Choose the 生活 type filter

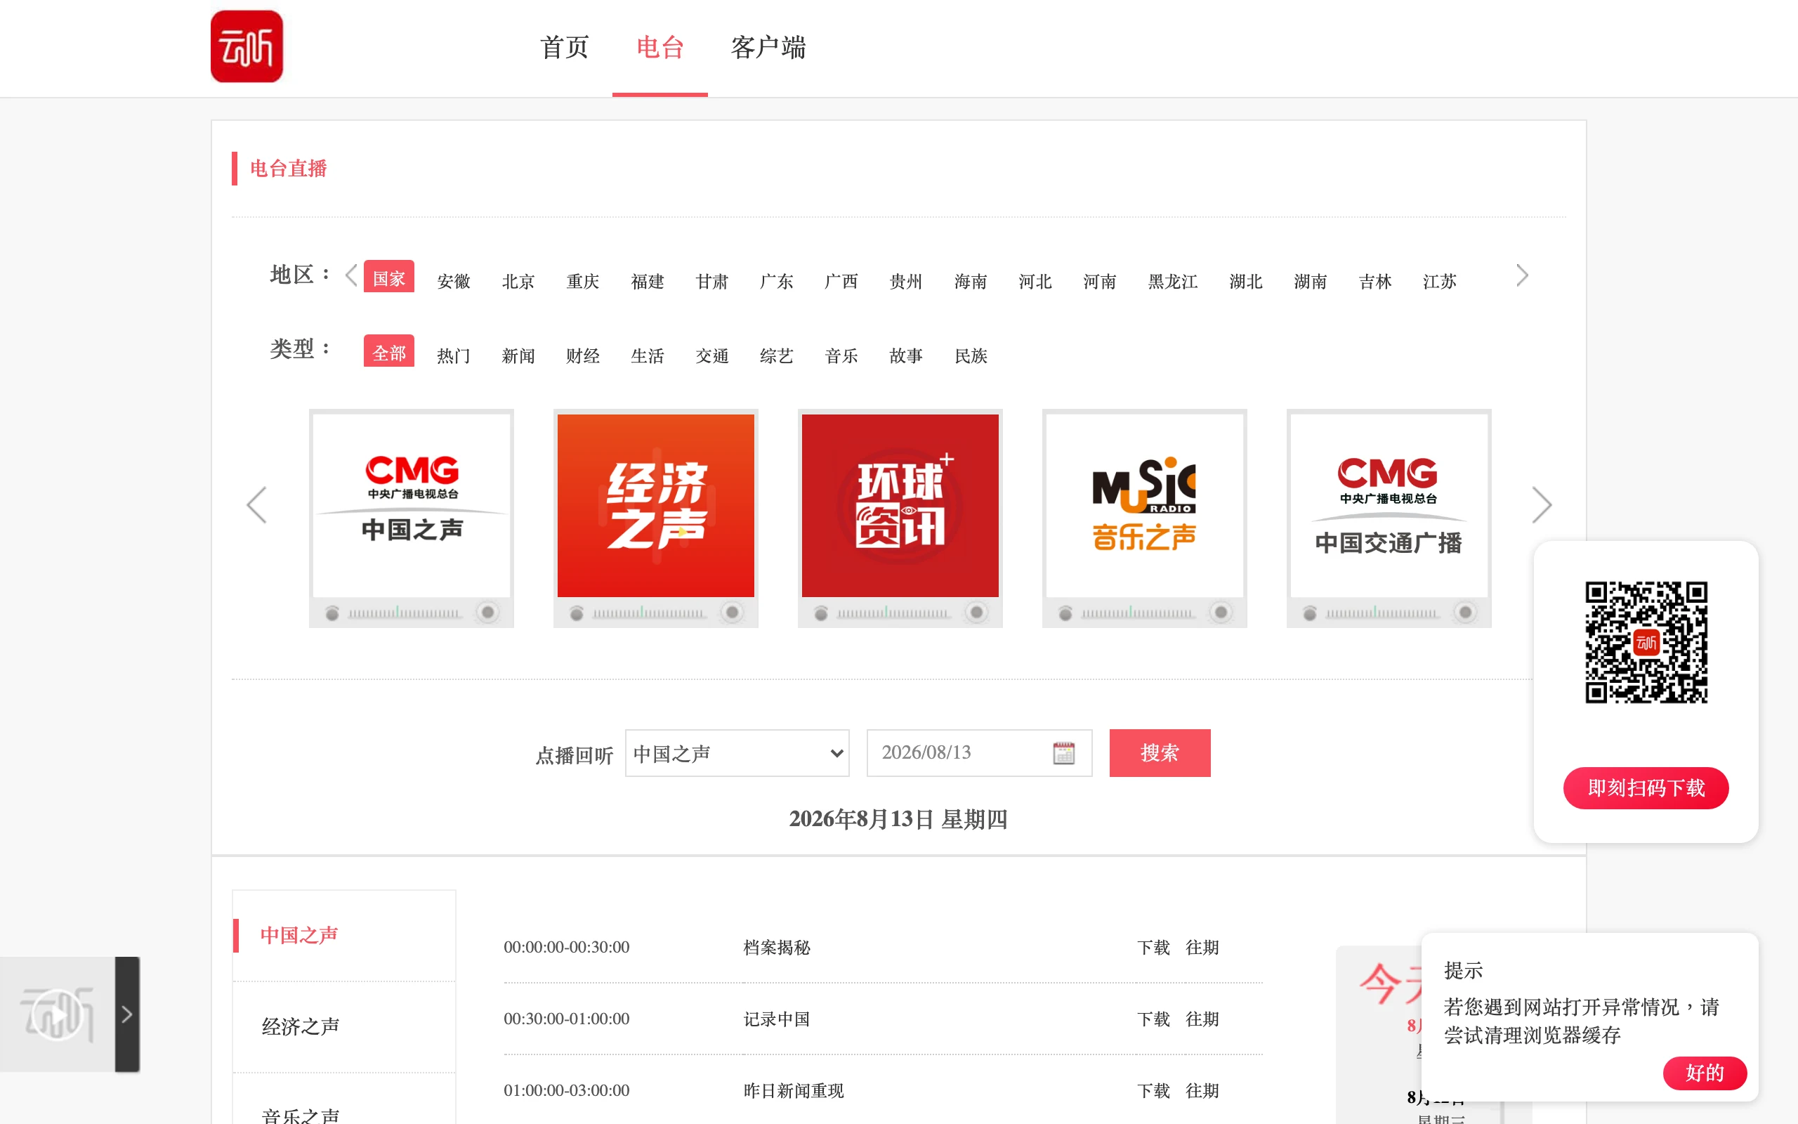coord(647,355)
